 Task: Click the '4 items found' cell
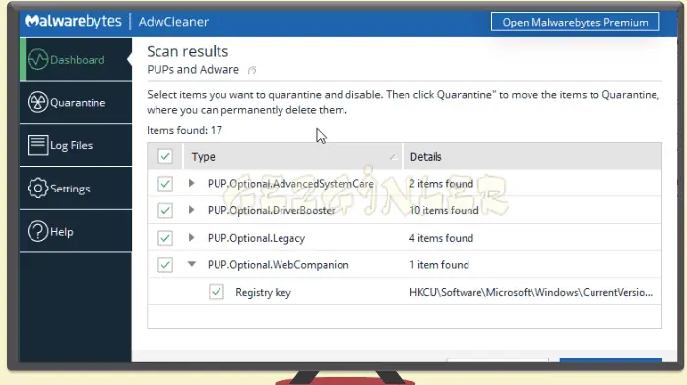point(441,238)
